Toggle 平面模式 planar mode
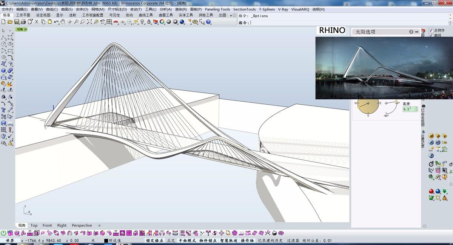 click(x=187, y=240)
